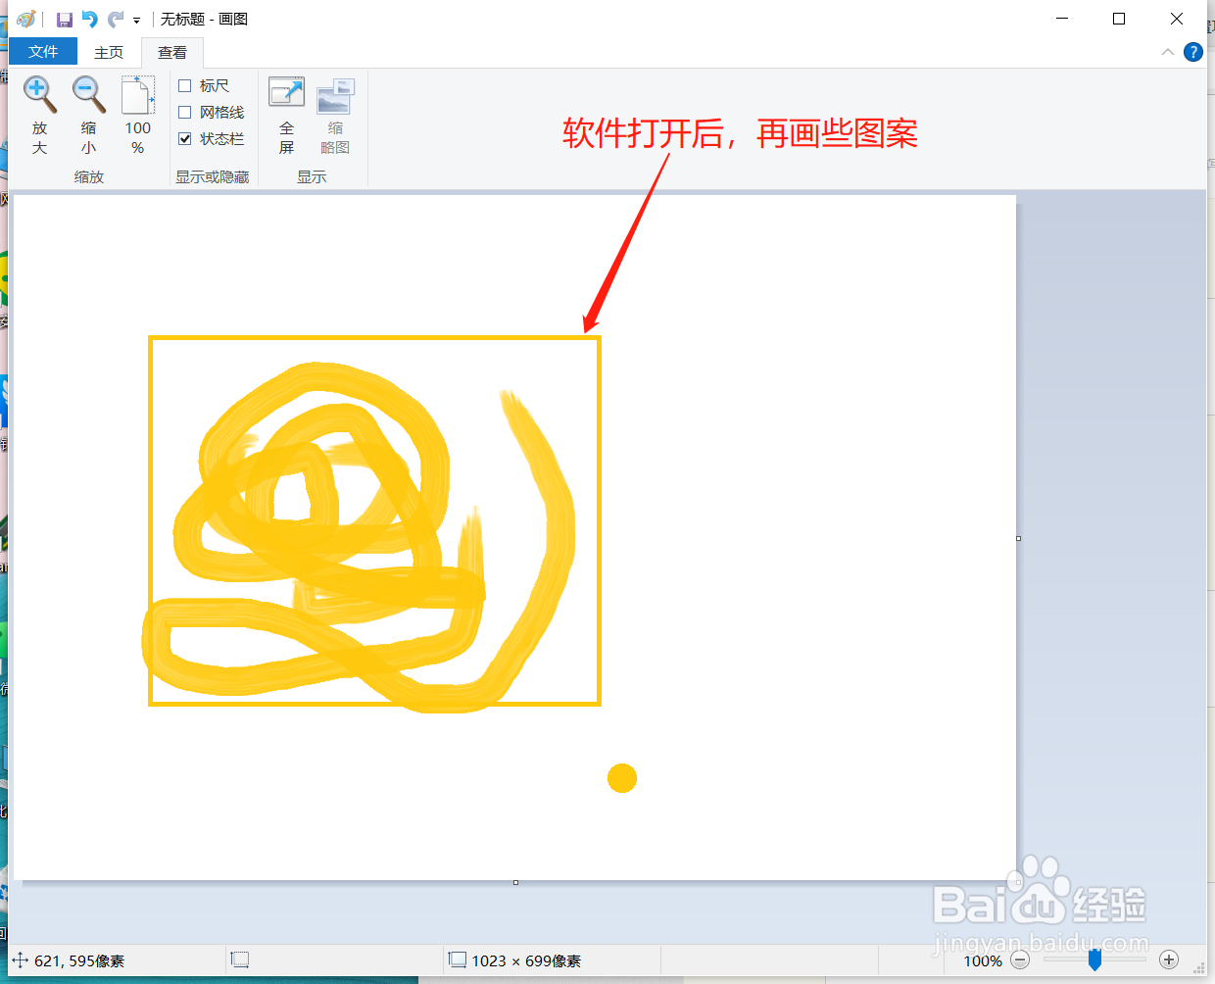This screenshot has height=984, width=1215.
Task: Click the zoom-out minus button on status bar
Action: 1020,960
